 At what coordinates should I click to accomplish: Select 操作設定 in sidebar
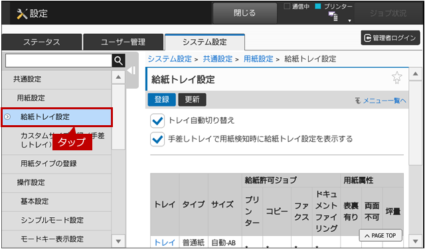pos(56,183)
